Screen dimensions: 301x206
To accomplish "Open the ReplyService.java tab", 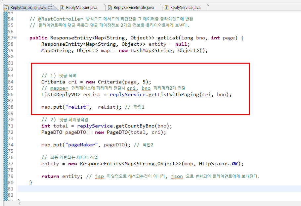I will pyautogui.click(x=185, y=8).
